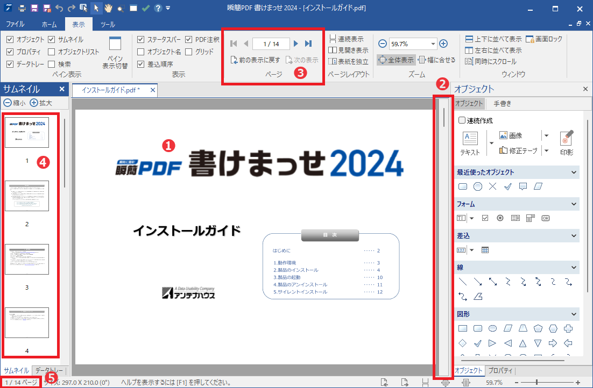This screenshot has width=593, height=388.
Task: Click the print icon in quick access toolbar
Action: pyautogui.click(x=22, y=8)
